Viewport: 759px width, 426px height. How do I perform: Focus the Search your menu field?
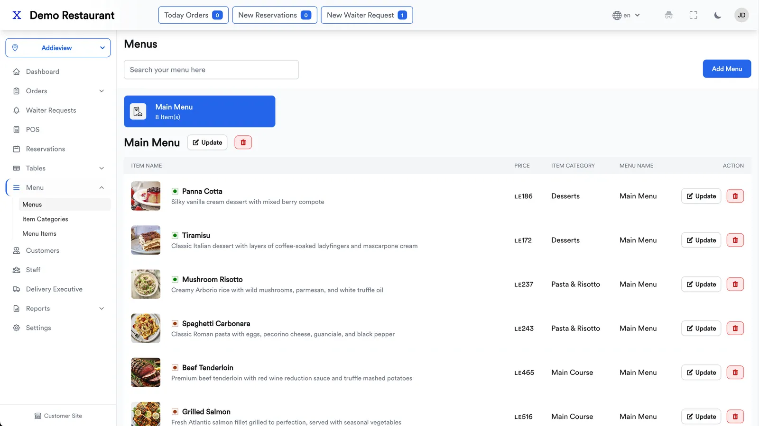point(211,70)
